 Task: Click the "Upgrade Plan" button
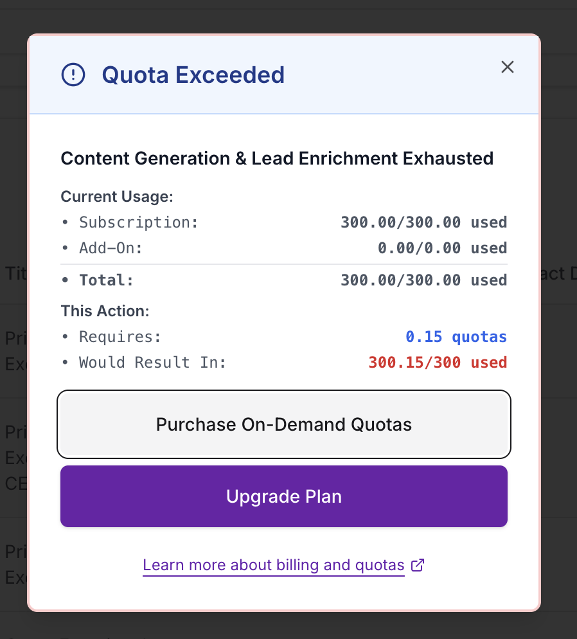point(283,496)
